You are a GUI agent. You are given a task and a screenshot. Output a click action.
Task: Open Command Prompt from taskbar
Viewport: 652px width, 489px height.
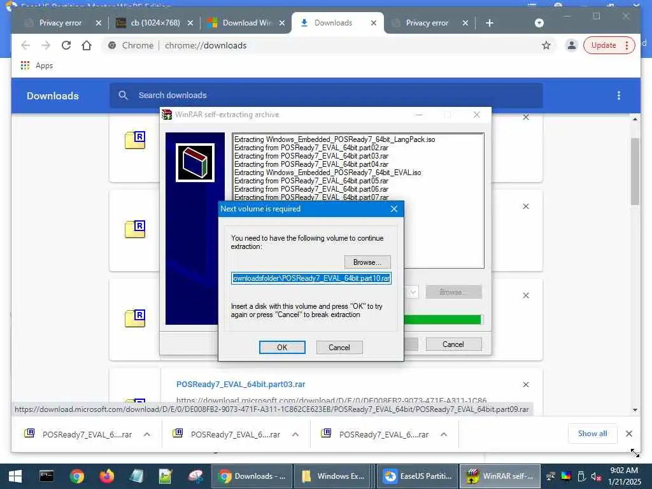[46, 476]
